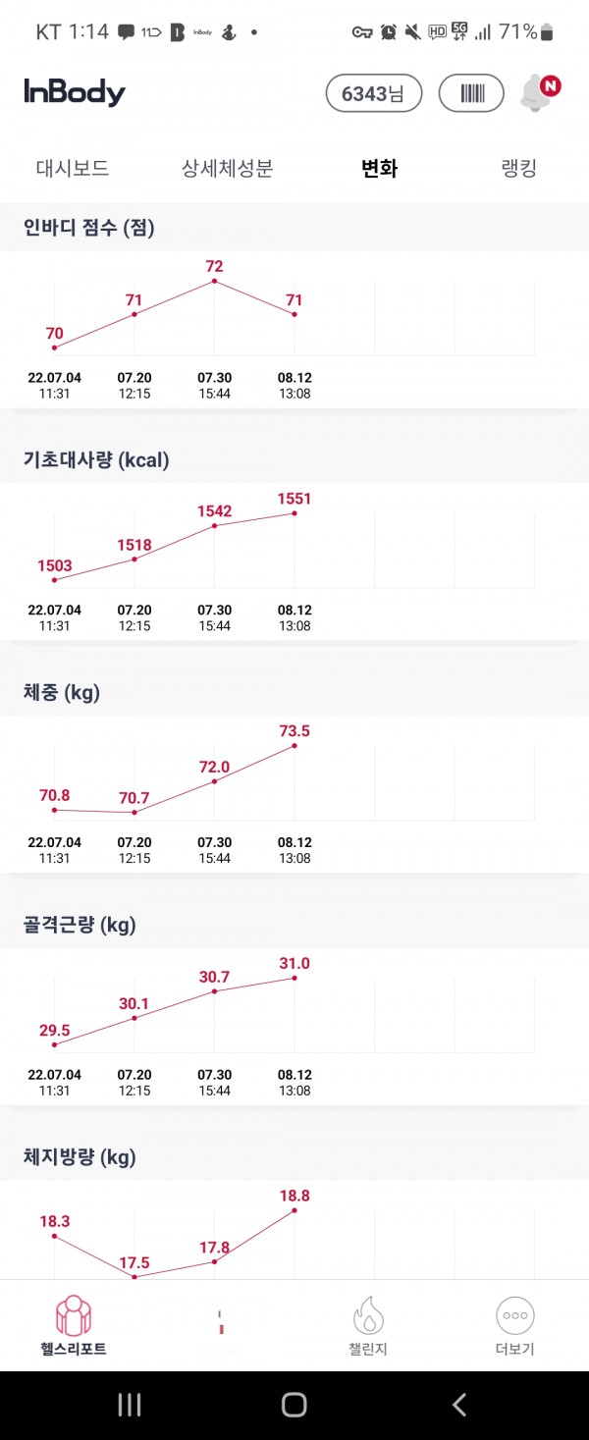Switch to 랭킹 tab

click(x=519, y=168)
